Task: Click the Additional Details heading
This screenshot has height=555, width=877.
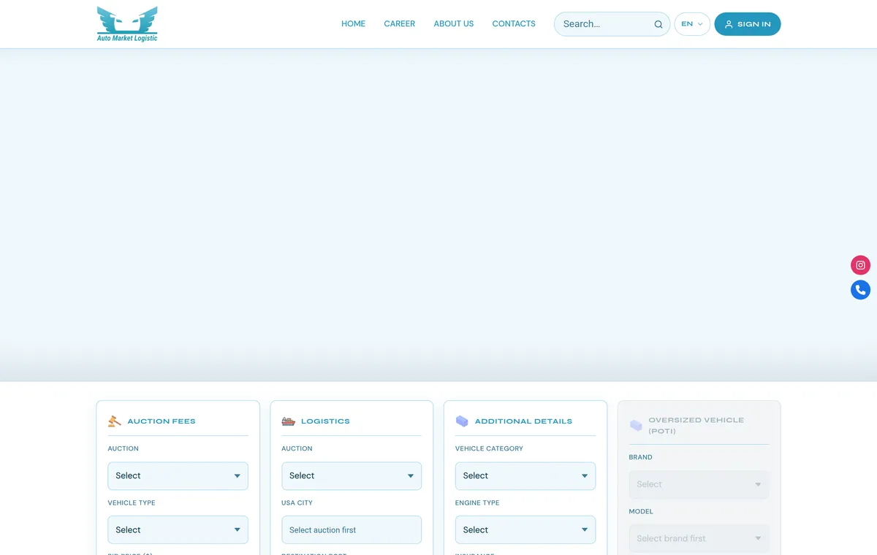Action: pyautogui.click(x=523, y=421)
